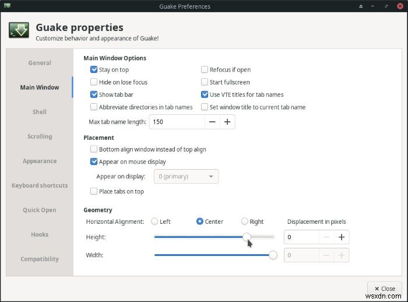Click the title bar app icon

pyautogui.click(x=7, y=5)
